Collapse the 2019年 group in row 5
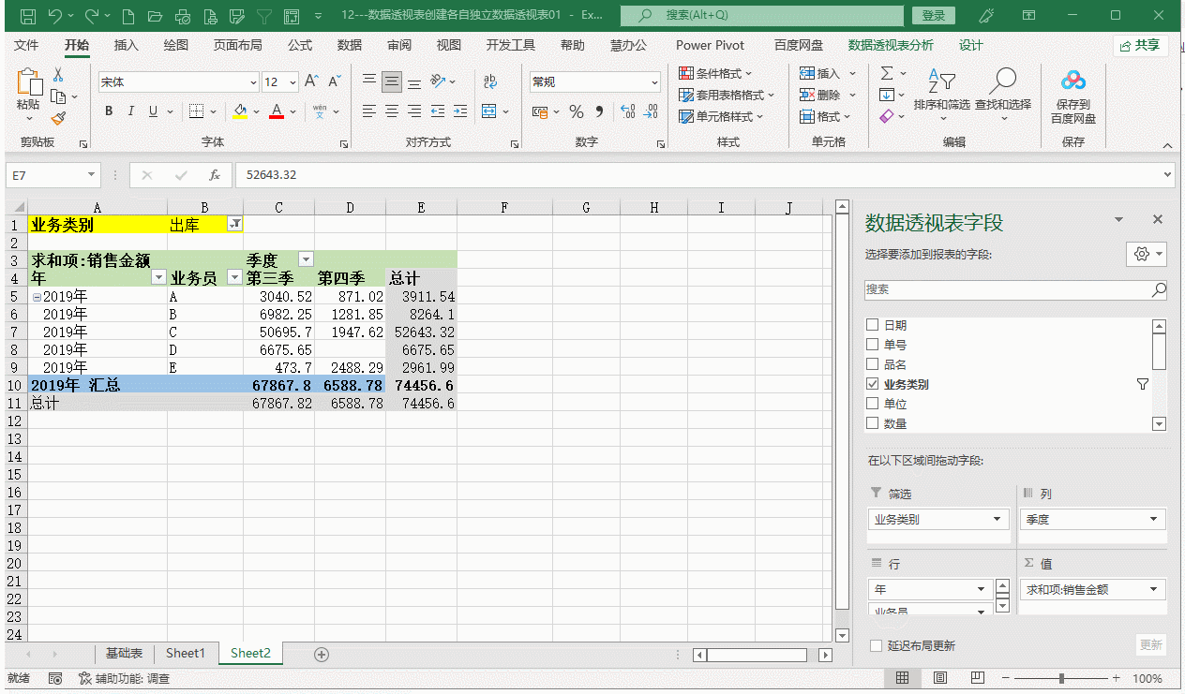1185x694 pixels. tap(37, 297)
